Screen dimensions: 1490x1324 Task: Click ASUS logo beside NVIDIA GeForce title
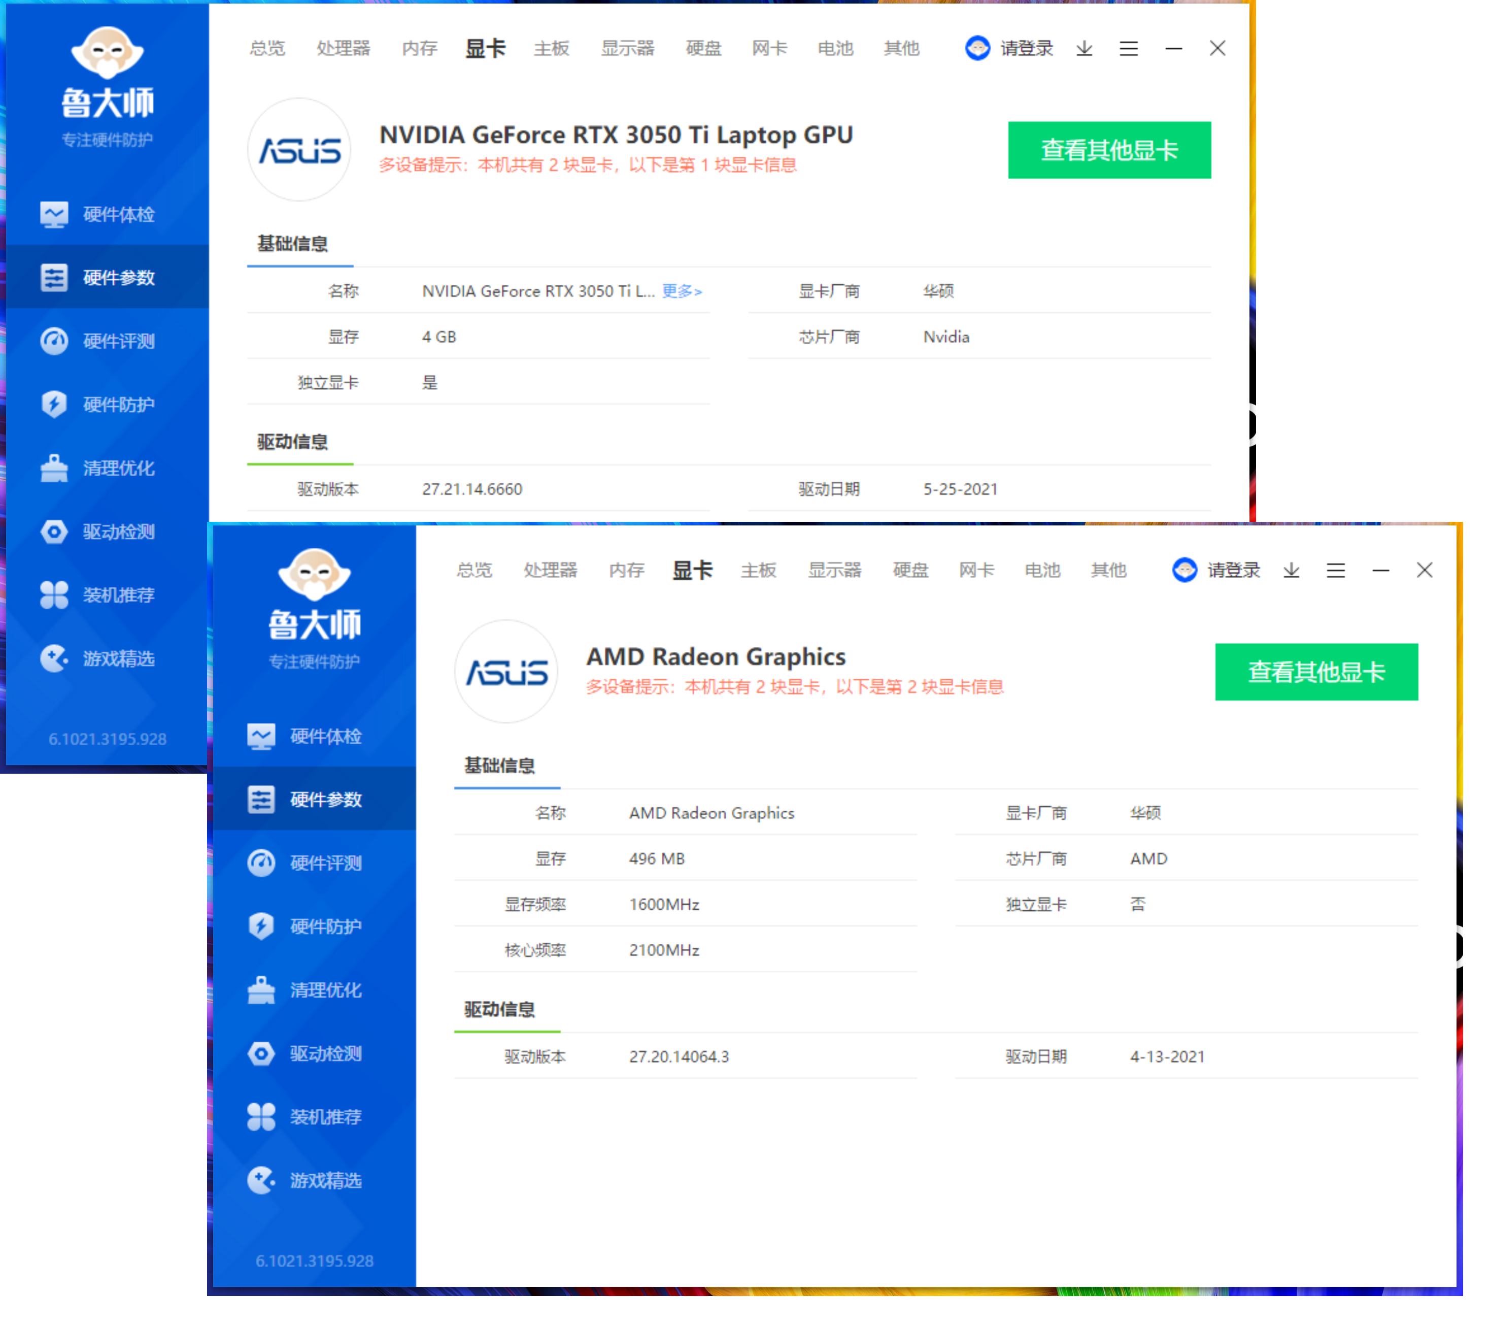(299, 149)
